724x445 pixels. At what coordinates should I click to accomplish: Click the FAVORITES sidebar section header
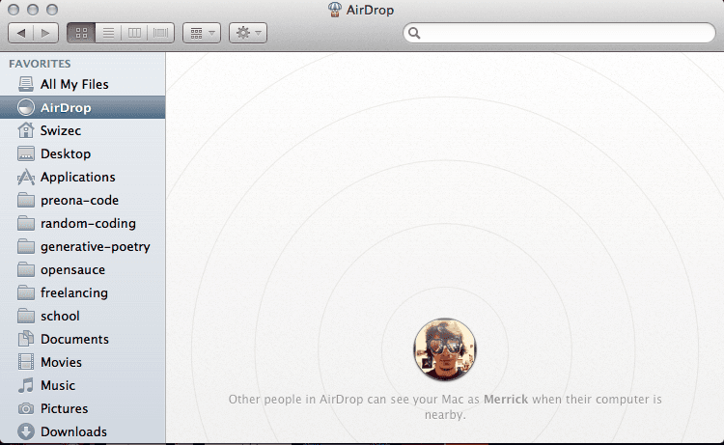click(40, 64)
